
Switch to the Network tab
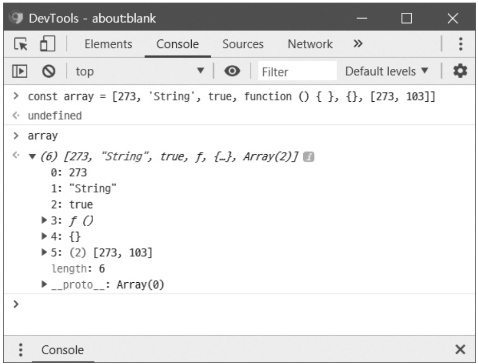click(x=310, y=44)
